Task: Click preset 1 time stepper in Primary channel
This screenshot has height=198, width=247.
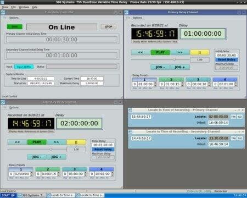Action: coord(155,84)
